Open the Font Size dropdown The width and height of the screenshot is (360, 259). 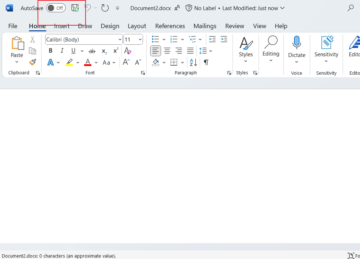pos(140,39)
